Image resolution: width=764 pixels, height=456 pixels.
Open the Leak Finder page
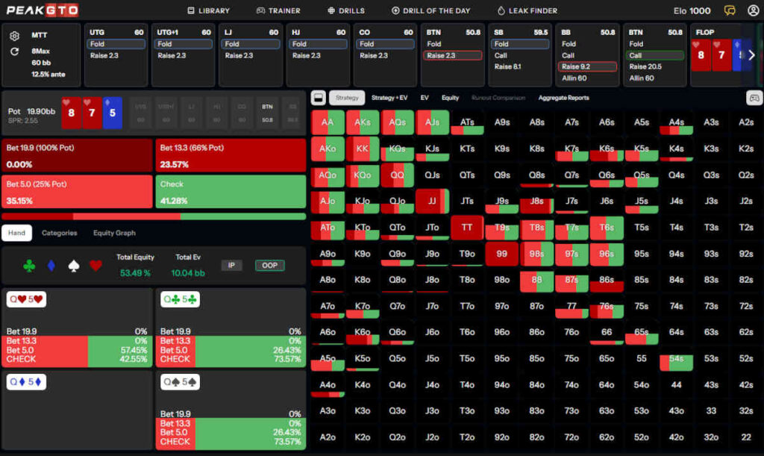527,10
